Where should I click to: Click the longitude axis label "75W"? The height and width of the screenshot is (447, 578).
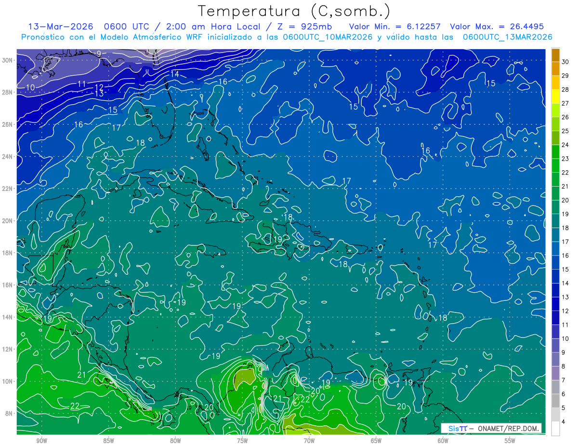[242, 441]
